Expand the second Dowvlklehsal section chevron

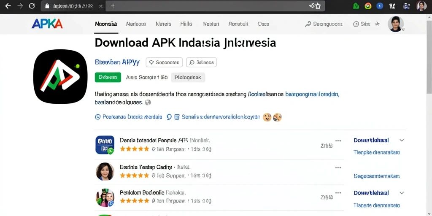pos(402,193)
